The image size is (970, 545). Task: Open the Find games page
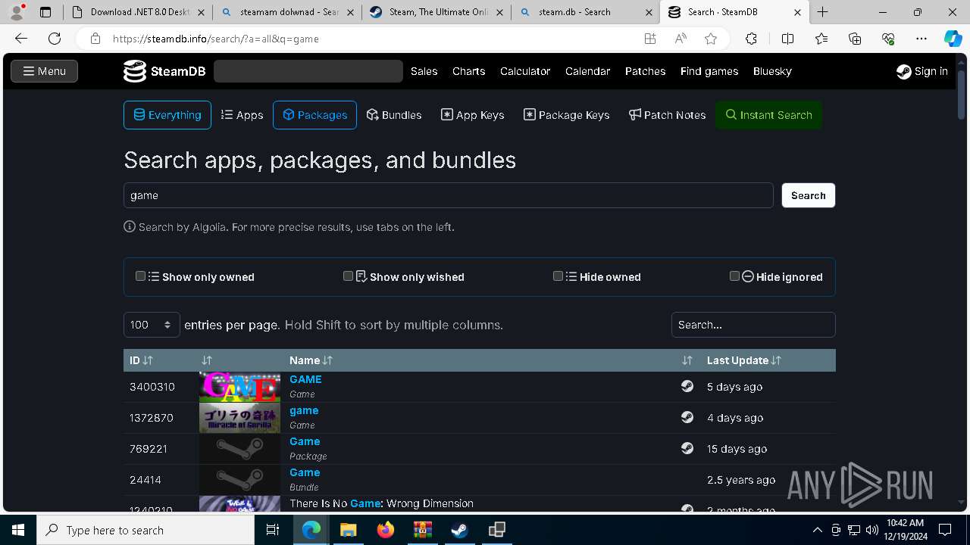709,71
